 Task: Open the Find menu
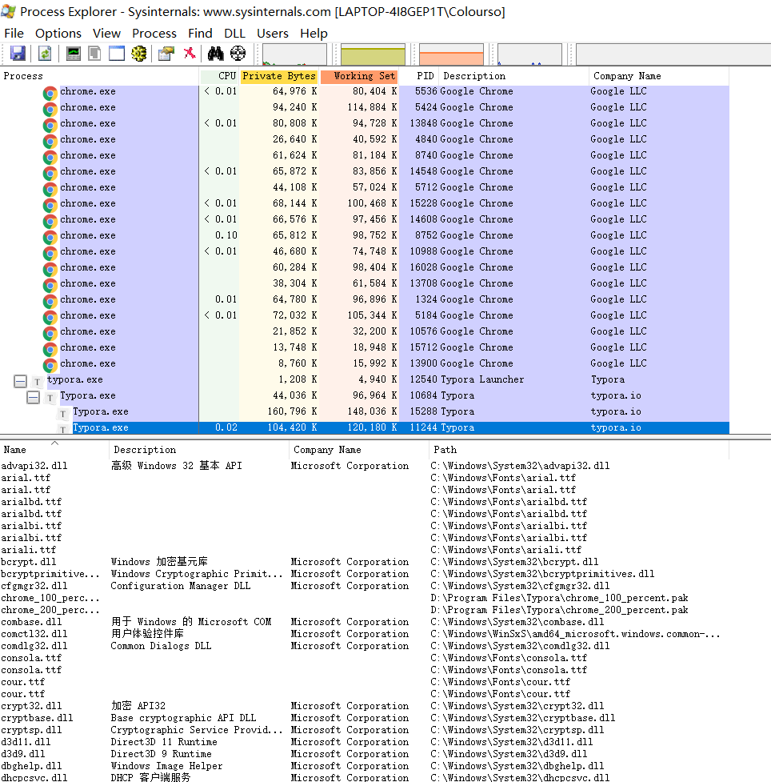pyautogui.click(x=201, y=34)
